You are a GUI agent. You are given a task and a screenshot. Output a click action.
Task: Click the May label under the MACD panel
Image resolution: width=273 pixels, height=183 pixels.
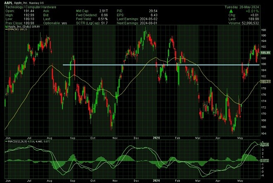240,181
